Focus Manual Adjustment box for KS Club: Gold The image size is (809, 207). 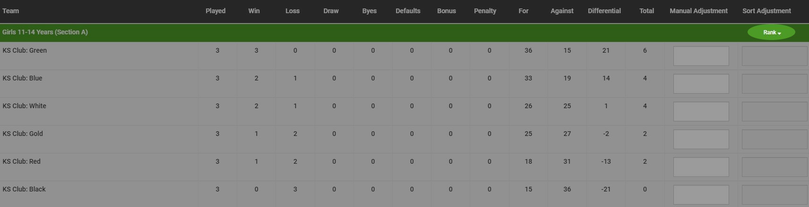[x=701, y=139]
